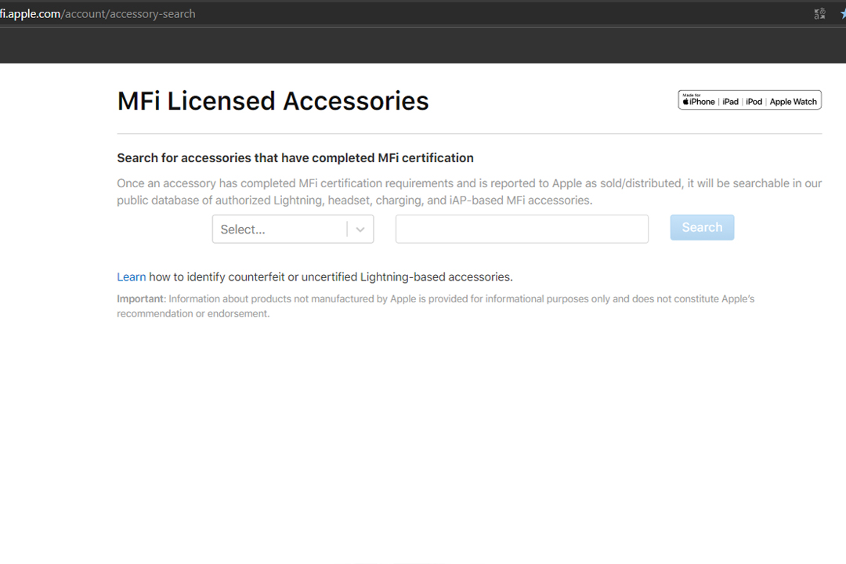Click the Apple Watch label in the badge
The width and height of the screenshot is (846, 564).
coord(793,102)
